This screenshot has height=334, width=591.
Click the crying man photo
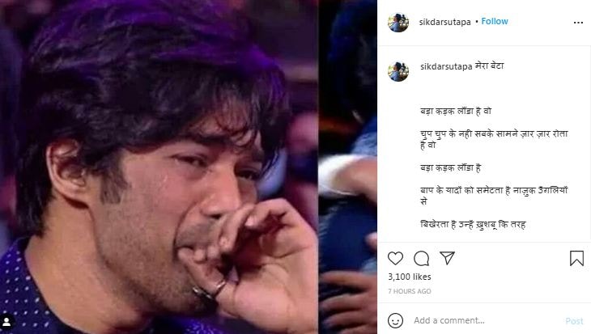pyautogui.click(x=159, y=167)
